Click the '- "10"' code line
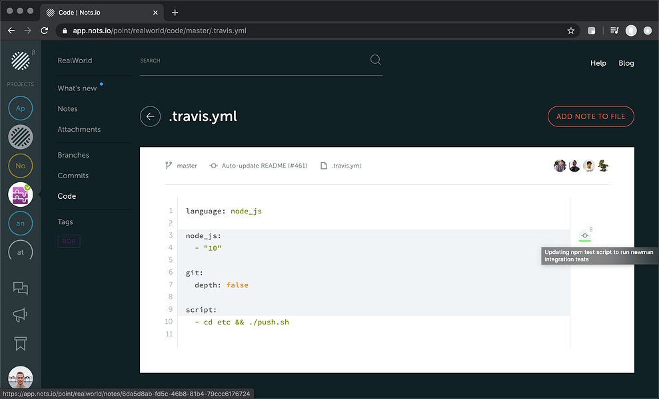The width and height of the screenshot is (659, 399). click(x=208, y=248)
